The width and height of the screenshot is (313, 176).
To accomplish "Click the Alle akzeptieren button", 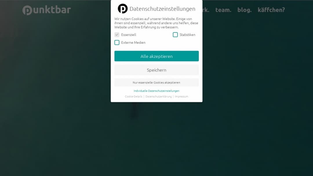I will pyautogui.click(x=156, y=56).
